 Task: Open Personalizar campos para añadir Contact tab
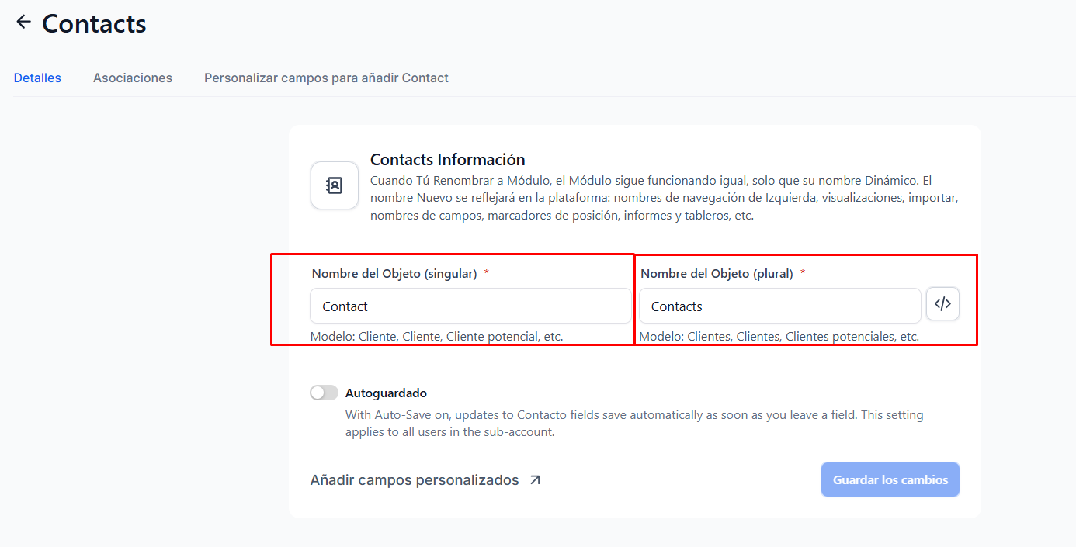[x=326, y=78]
